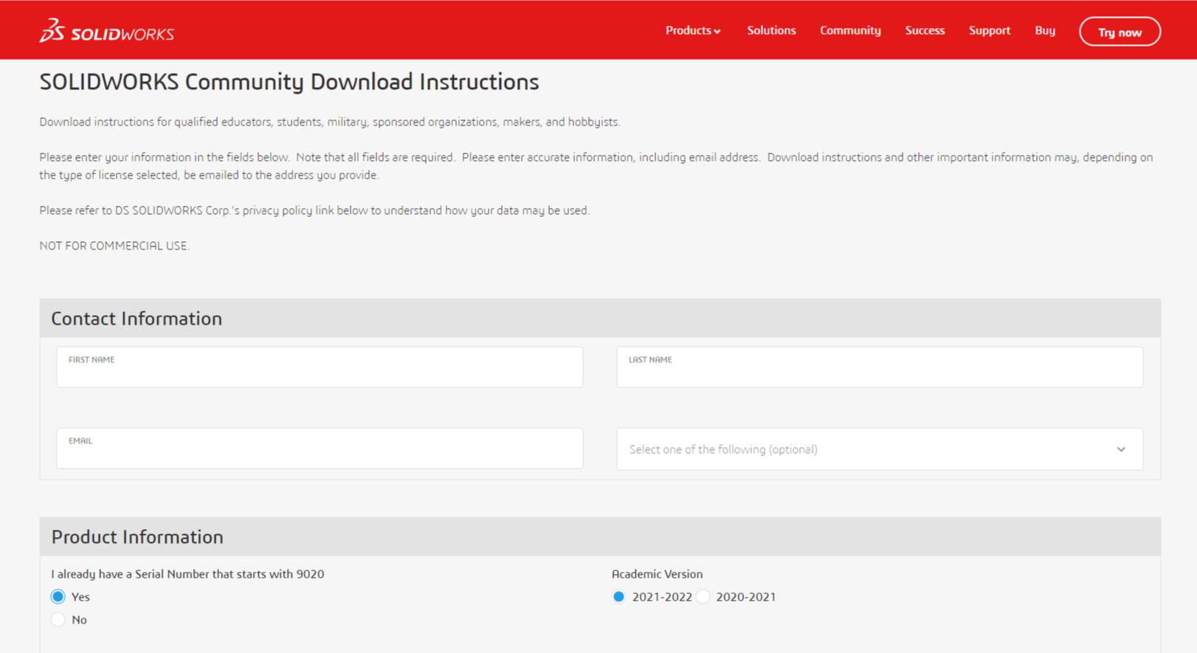Select No for existing serial number
This screenshot has width=1197, height=653.
pyautogui.click(x=58, y=619)
